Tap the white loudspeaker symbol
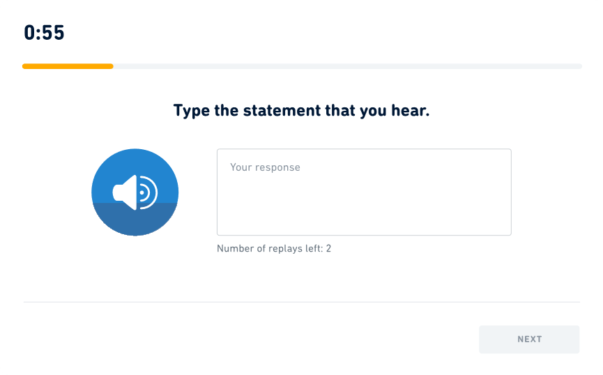This screenshot has height=375, width=603. pyautogui.click(x=135, y=192)
